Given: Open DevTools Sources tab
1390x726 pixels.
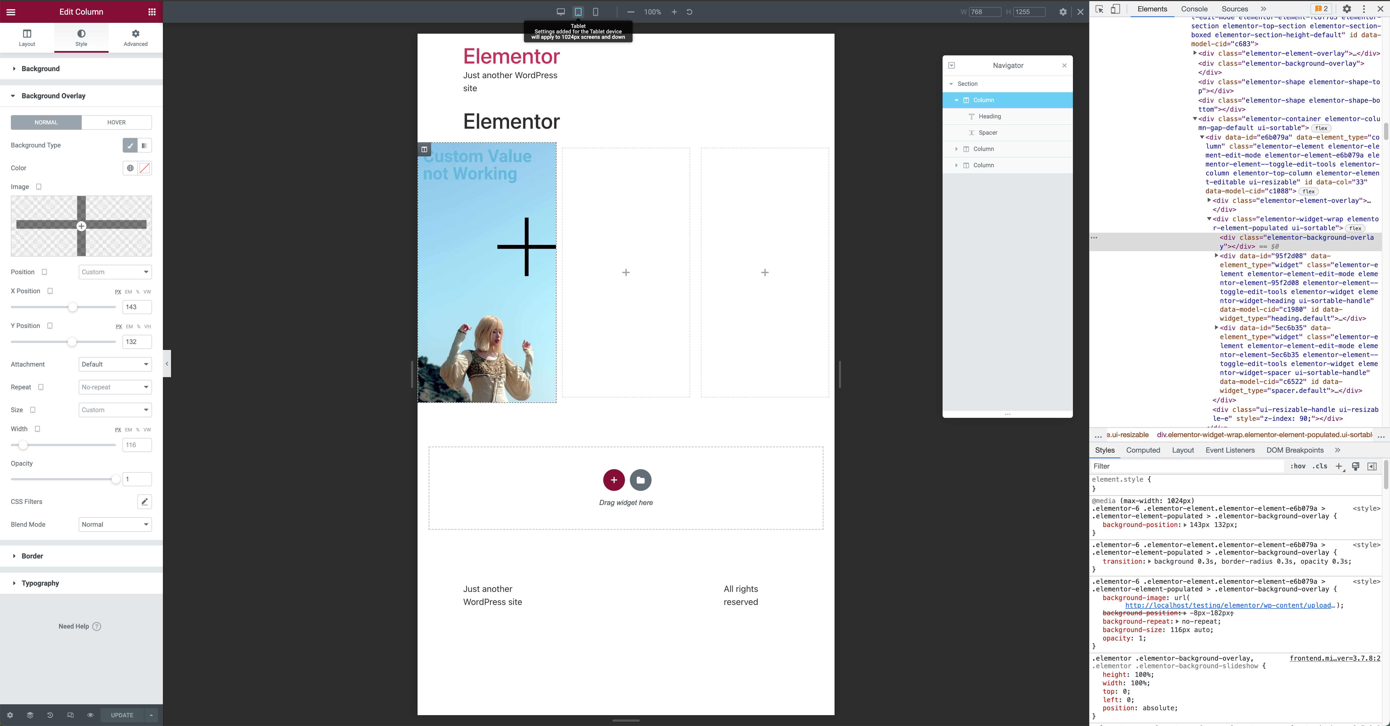Looking at the screenshot, I should click(x=1235, y=9).
